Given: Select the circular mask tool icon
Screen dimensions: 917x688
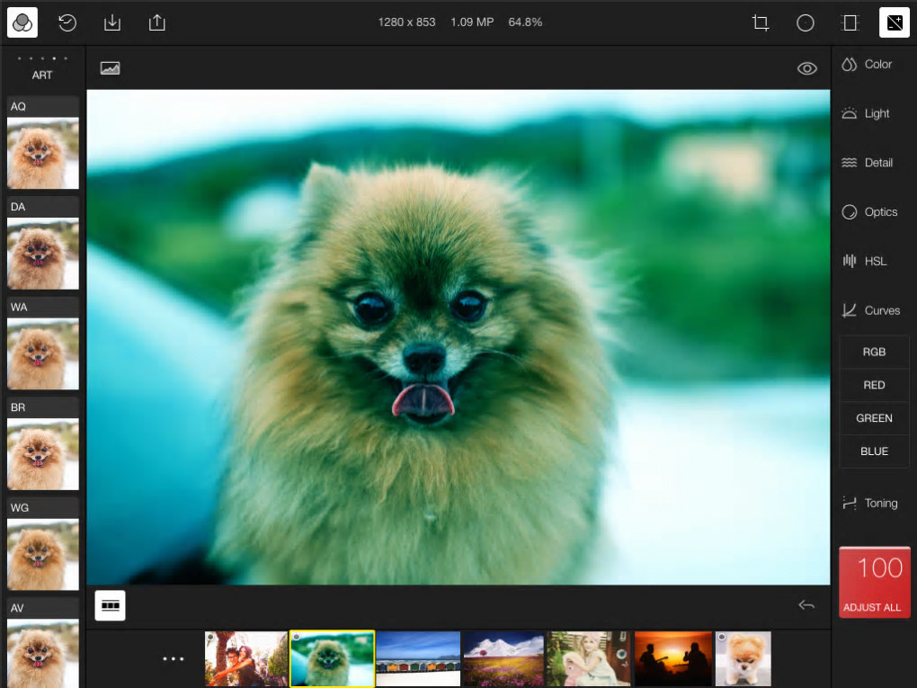Looking at the screenshot, I should click(x=806, y=22).
